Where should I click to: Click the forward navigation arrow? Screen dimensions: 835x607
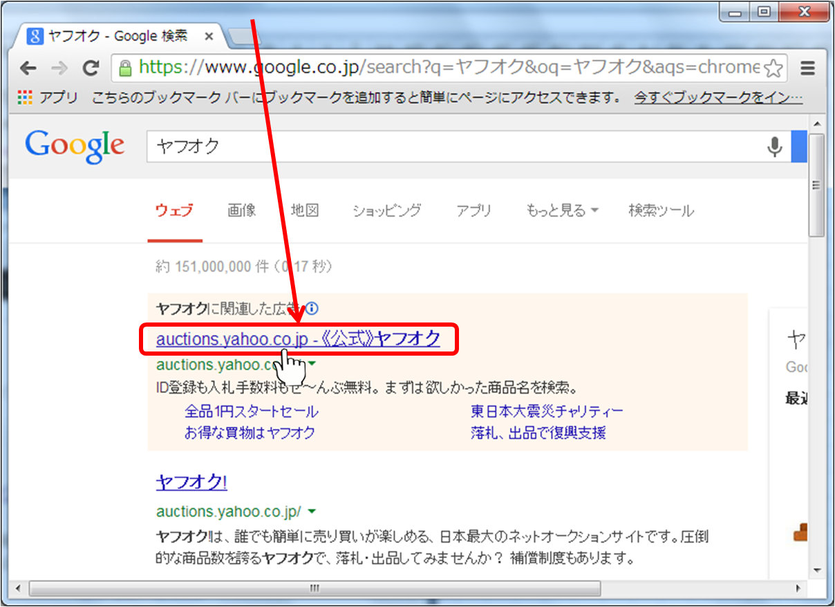59,68
